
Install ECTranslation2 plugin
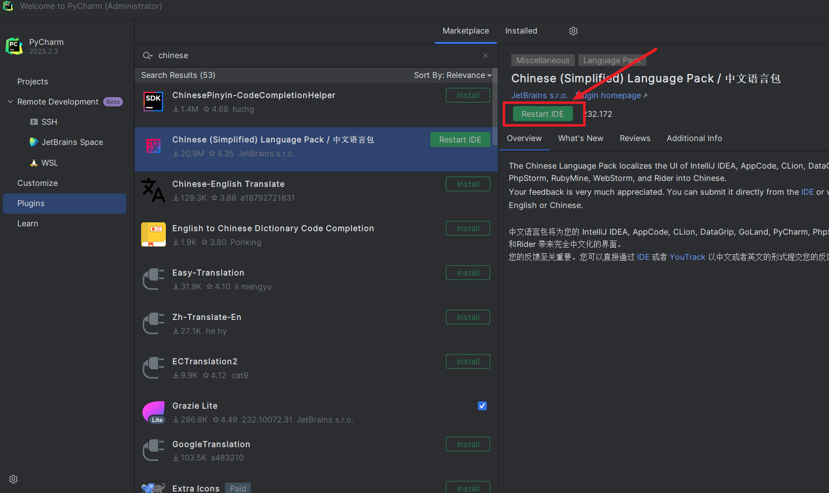[468, 361]
